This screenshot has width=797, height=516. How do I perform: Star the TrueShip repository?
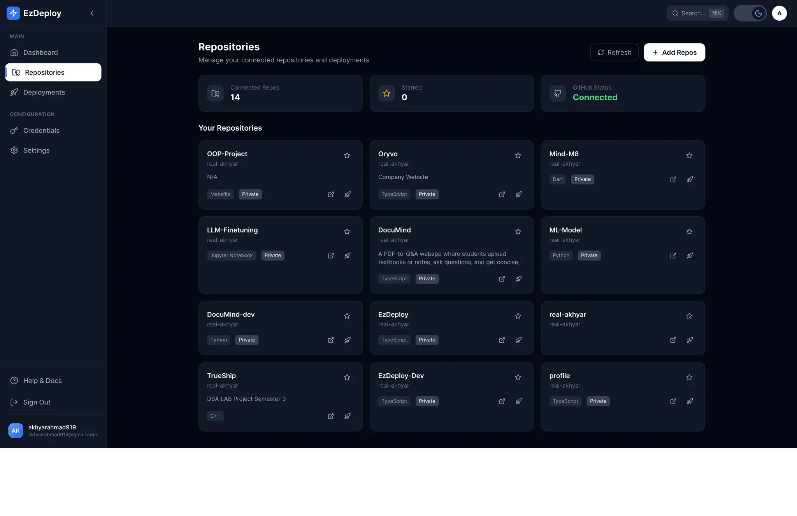pyautogui.click(x=347, y=377)
